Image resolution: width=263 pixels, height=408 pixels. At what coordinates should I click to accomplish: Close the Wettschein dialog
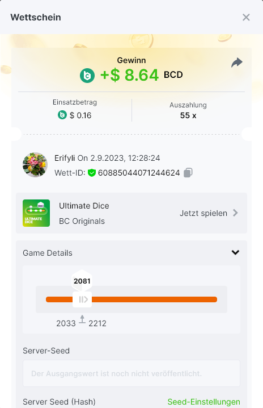[x=246, y=18]
